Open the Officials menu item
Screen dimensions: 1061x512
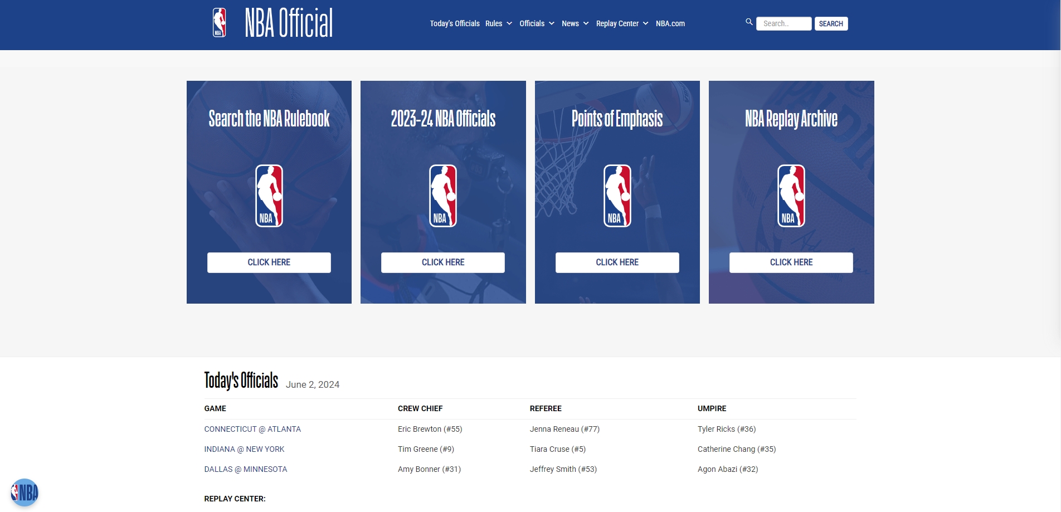click(532, 23)
